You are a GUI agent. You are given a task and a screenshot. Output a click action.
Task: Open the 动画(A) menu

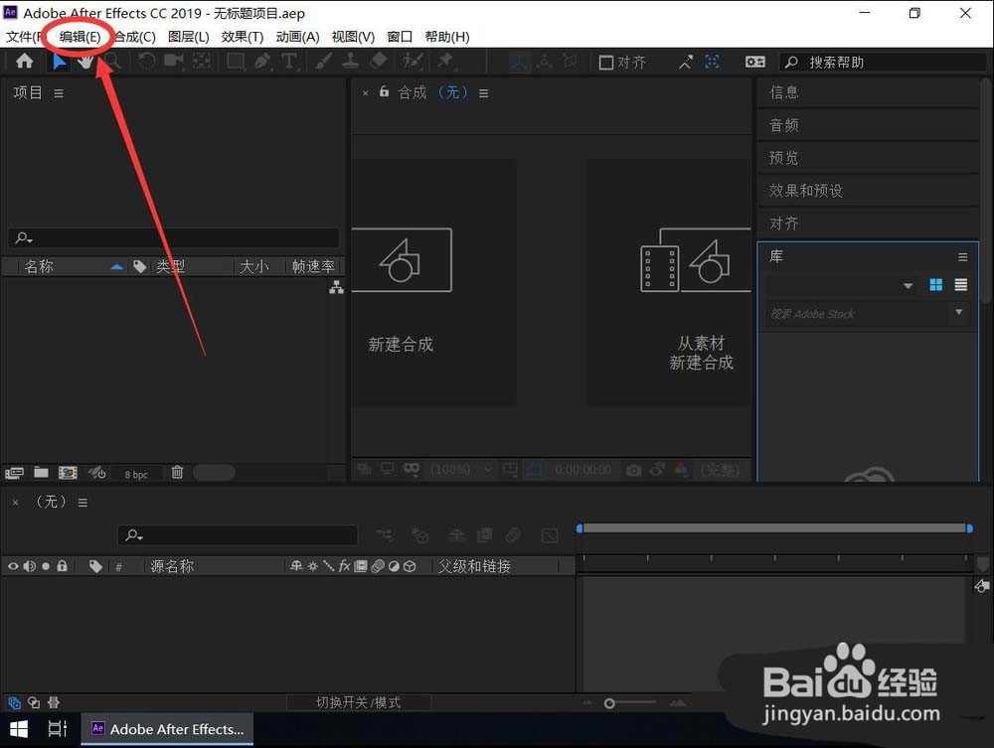(297, 37)
